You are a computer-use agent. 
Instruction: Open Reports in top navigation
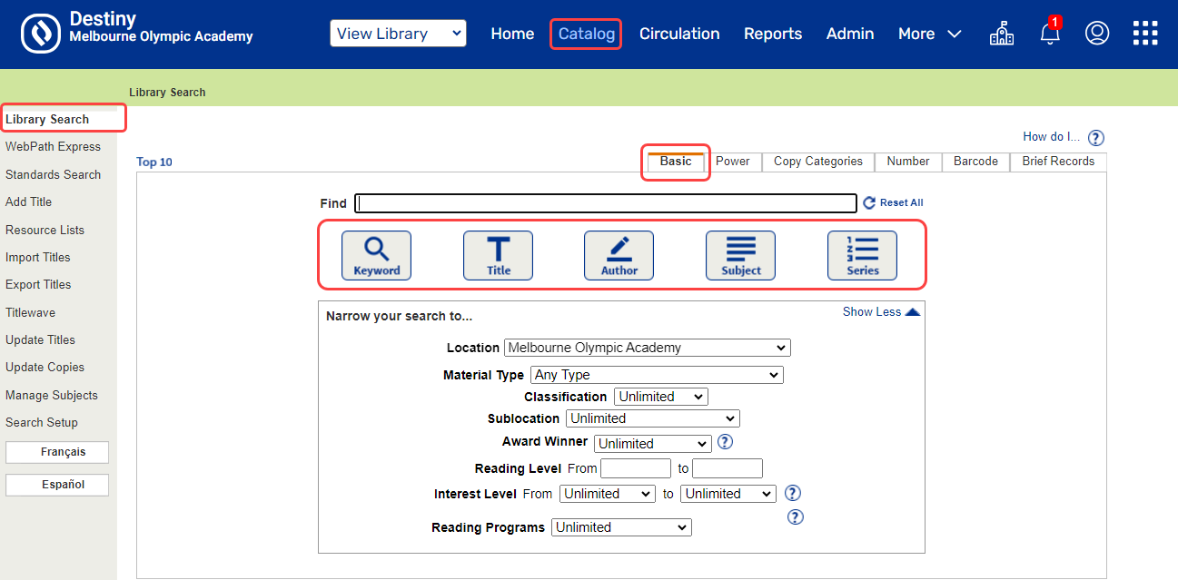773,34
